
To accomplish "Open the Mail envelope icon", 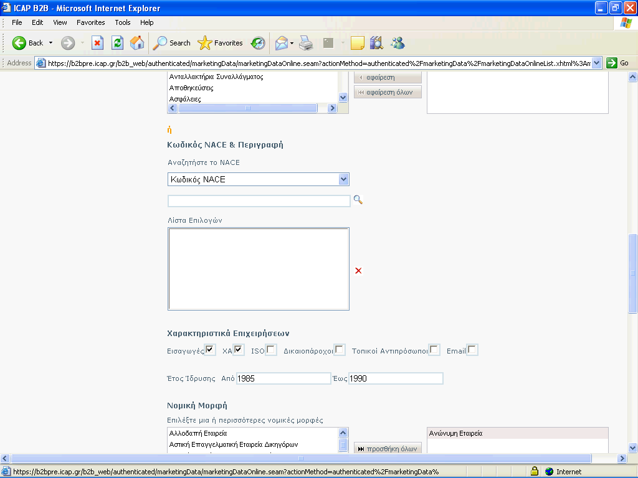I will click(x=281, y=43).
